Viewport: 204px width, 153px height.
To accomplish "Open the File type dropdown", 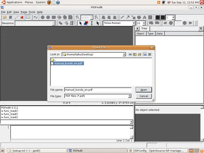I will coord(129,96).
